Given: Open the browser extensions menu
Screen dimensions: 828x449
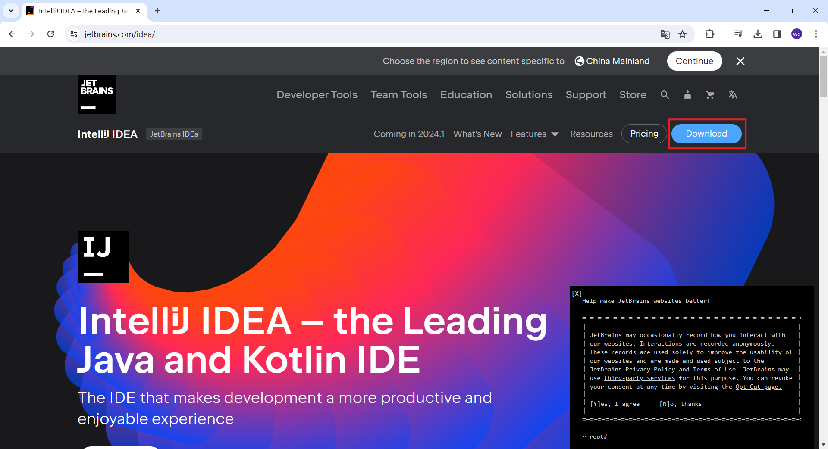Looking at the screenshot, I should [x=710, y=34].
